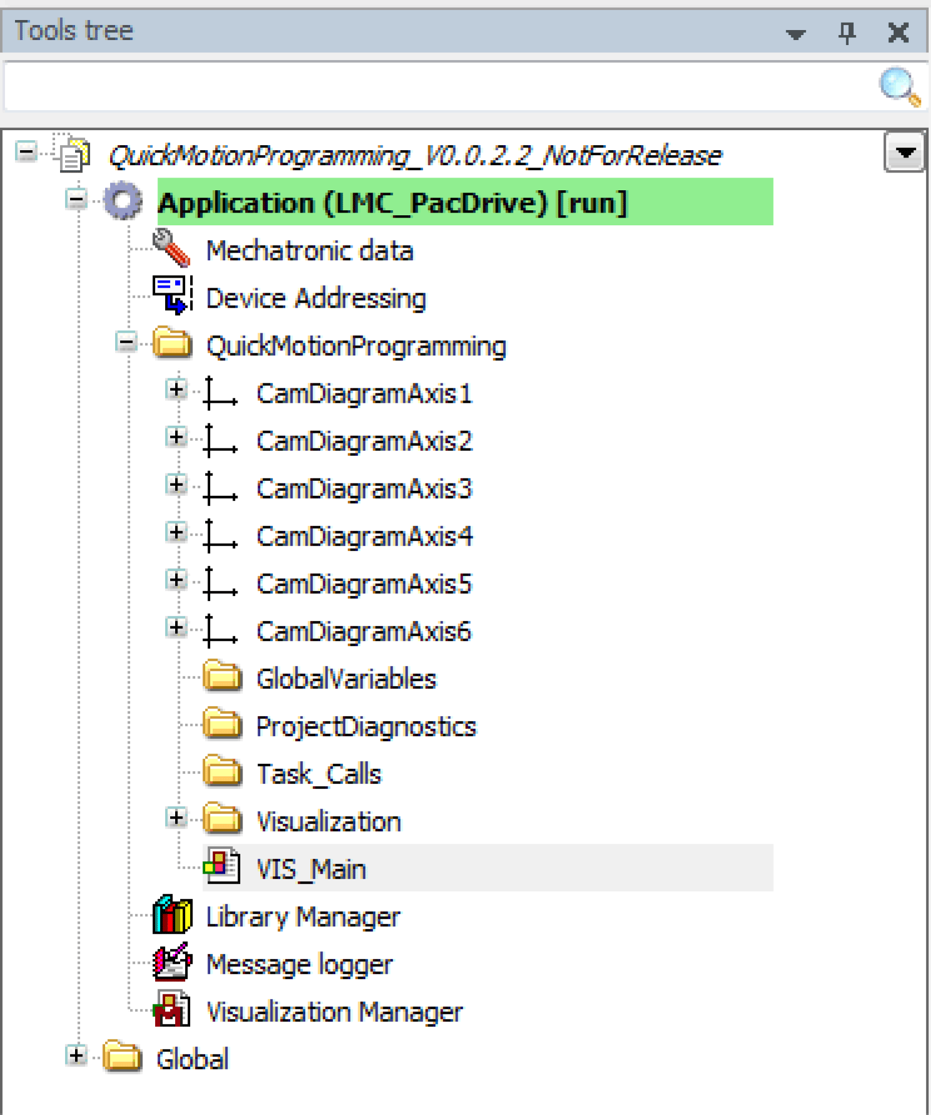
Task: Click the Visualization folder icon
Action: click(x=222, y=820)
